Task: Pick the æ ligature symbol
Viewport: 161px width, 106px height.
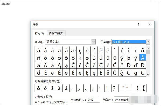Action: (73, 50)
